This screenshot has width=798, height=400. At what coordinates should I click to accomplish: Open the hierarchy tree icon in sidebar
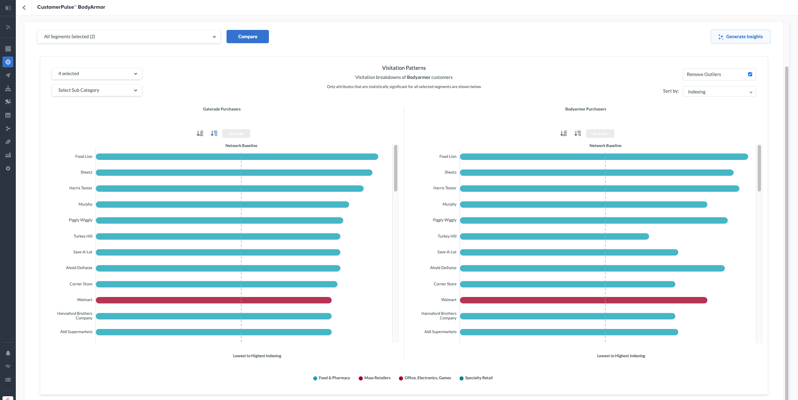[x=8, y=88]
